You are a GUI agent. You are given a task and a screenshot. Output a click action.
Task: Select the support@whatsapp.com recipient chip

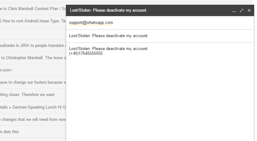pos(91,23)
